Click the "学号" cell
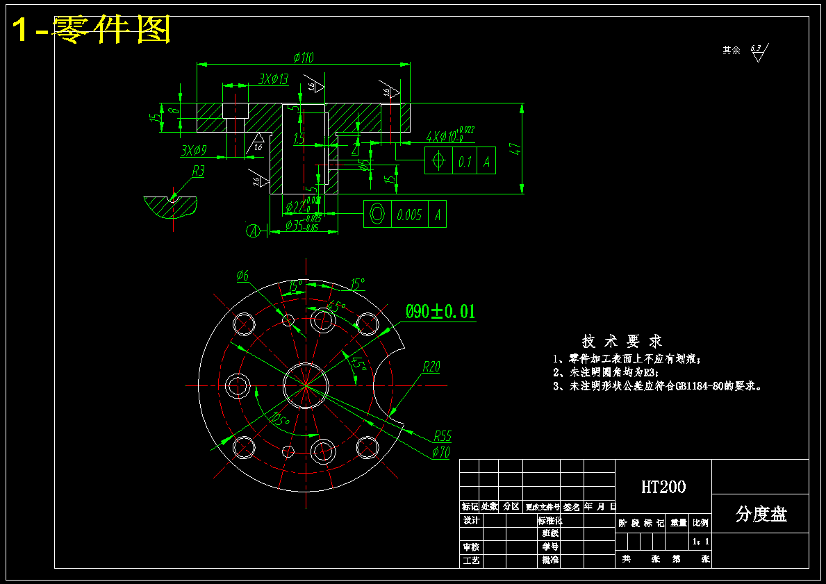Viewport: 826px width, 584px height. (550, 547)
